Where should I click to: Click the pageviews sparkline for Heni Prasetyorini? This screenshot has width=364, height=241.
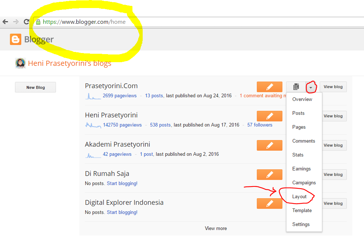(x=93, y=125)
